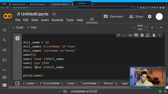This screenshot has height=94, width=168.
Task: Star the Untitled0.ipynb notebook
Action: coord(54,14)
